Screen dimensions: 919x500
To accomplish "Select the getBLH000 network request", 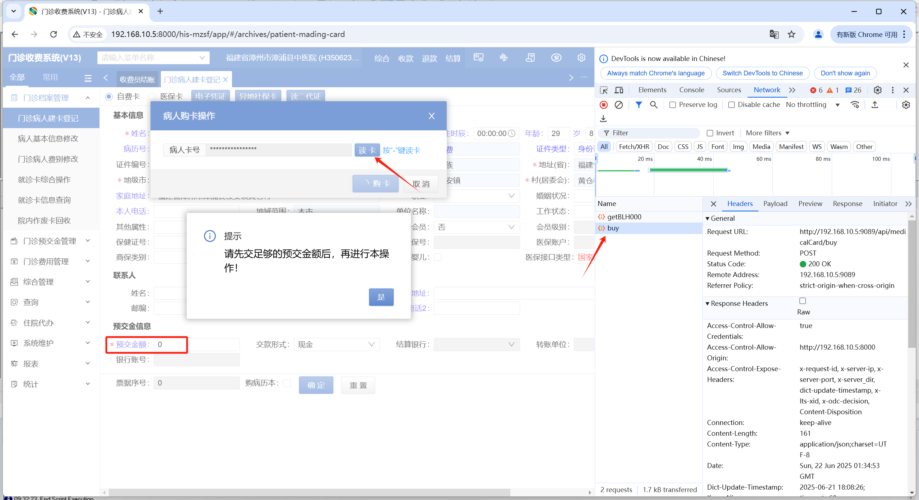I will 624,217.
